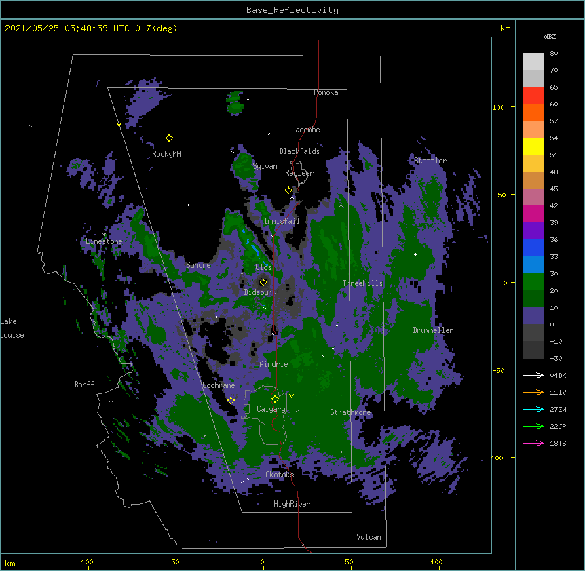Click the Okotoks label

[x=280, y=475]
